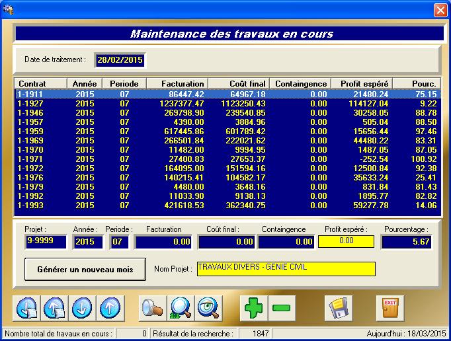Save using the floppy disk icon
Screen dimensions: 451x341
[338, 308]
